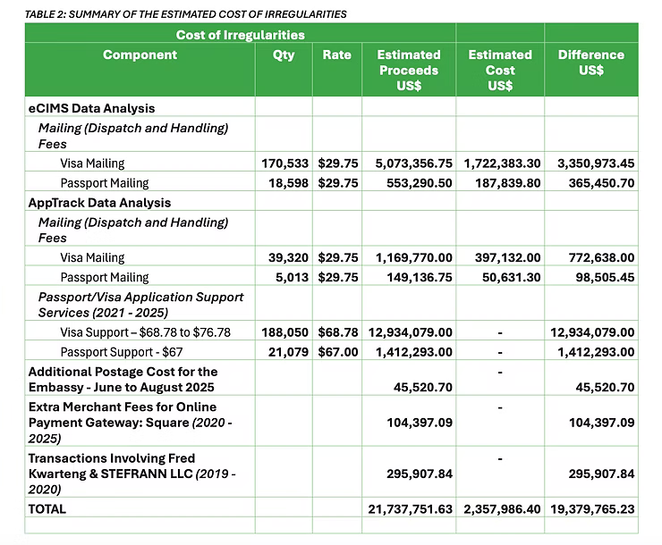The image size is (662, 545).
Task: Click the 'AppTrack Data Analysis' row label
Action: [99, 203]
